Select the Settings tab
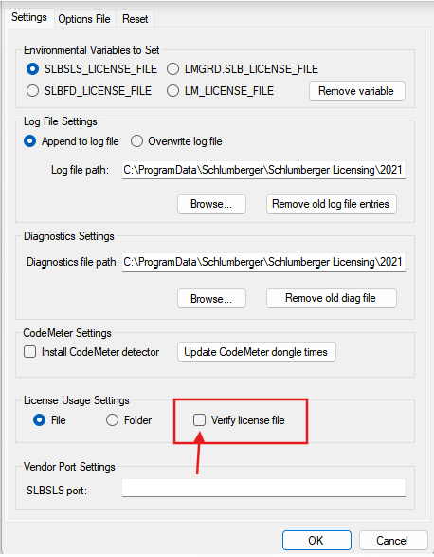 click(29, 17)
